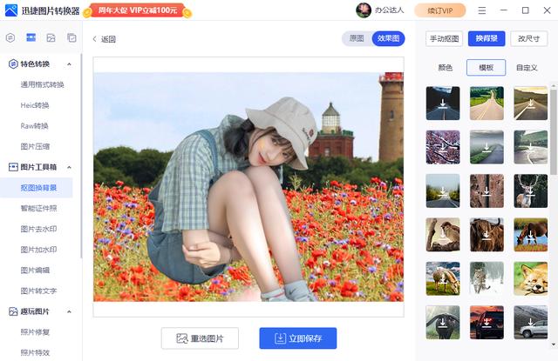The height and width of the screenshot is (361, 558).
Task: Collapse the 趣玩图片 section
Action: pyautogui.click(x=69, y=311)
